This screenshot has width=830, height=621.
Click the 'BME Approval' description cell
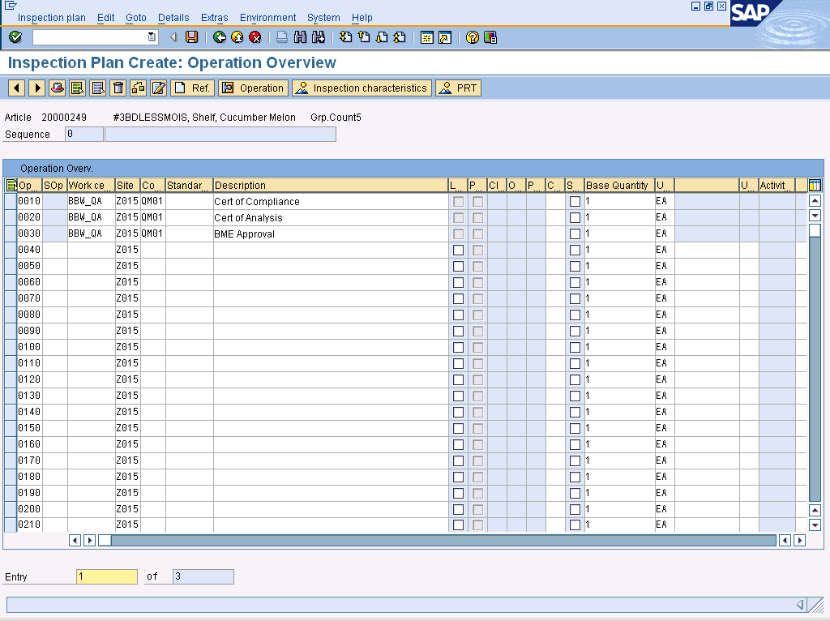[331, 234]
